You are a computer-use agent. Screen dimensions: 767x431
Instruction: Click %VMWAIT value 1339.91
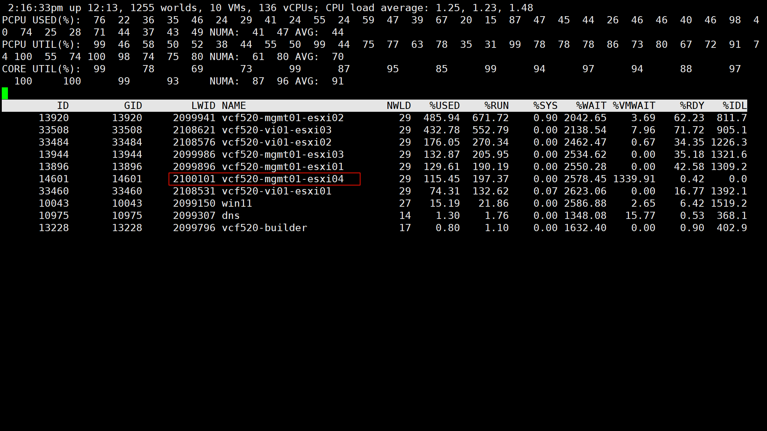pos(634,179)
